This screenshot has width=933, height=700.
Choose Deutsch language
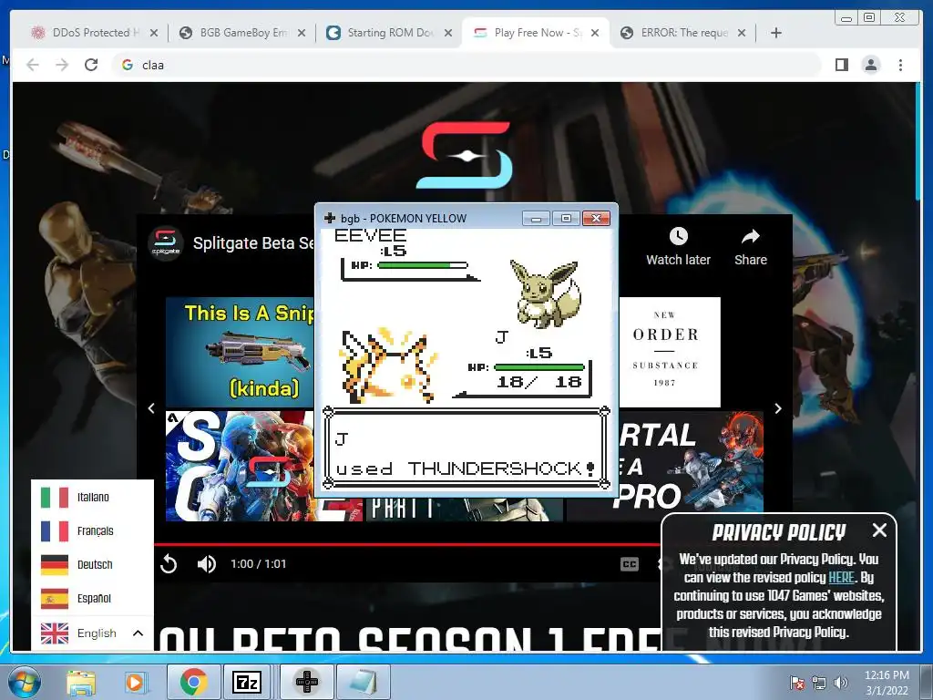click(x=92, y=564)
